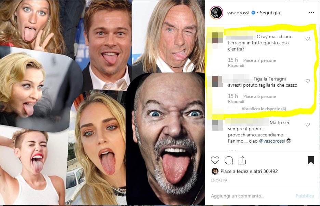Like the 'Okay ma...chiara Ferragni' comment
This screenshot has width=320, height=206.
pos(308,39)
